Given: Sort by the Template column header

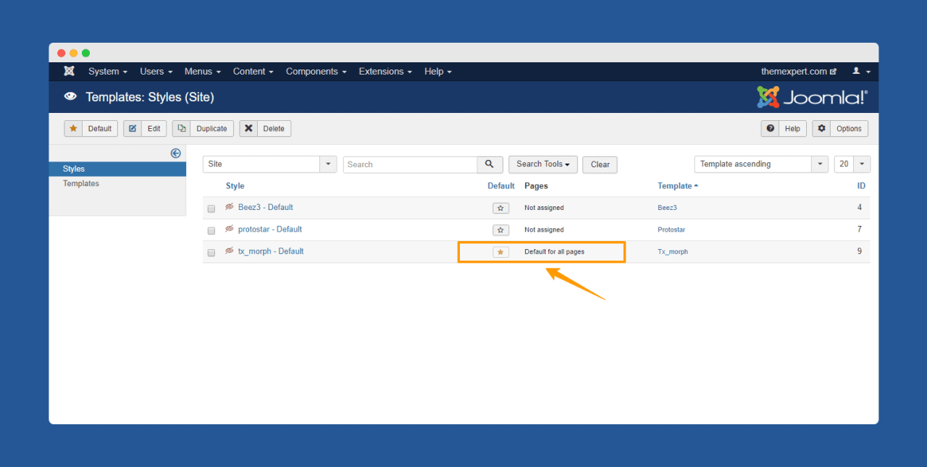Looking at the screenshot, I should (x=678, y=186).
